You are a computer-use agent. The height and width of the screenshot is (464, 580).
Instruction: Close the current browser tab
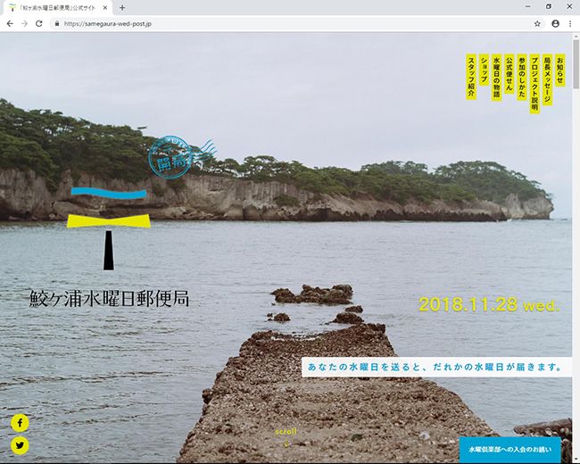105,8
